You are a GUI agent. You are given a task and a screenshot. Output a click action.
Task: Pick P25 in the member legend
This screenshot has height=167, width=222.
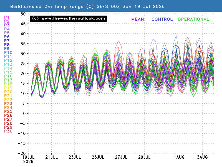pos(8,112)
